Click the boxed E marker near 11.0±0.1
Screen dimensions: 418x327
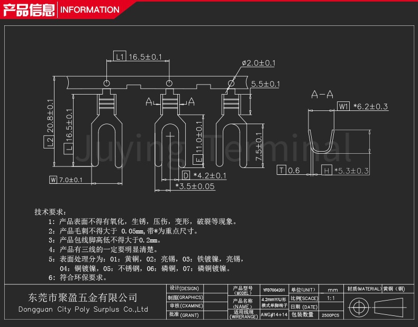coord(198,160)
